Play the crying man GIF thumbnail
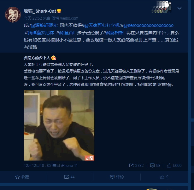Viewport: 194px width, 190px height. (59, 125)
